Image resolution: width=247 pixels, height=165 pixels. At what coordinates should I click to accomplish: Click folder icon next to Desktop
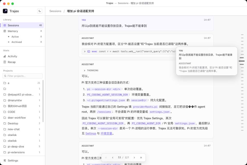[5, 123]
